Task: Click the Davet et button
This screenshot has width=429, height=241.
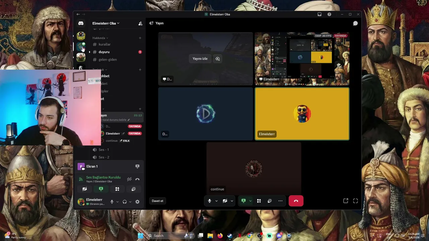Action: click(158, 201)
